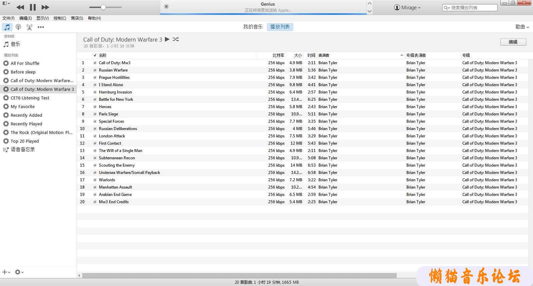Switch to the 播放列表 tab
The height and width of the screenshot is (286, 533).
280,27
